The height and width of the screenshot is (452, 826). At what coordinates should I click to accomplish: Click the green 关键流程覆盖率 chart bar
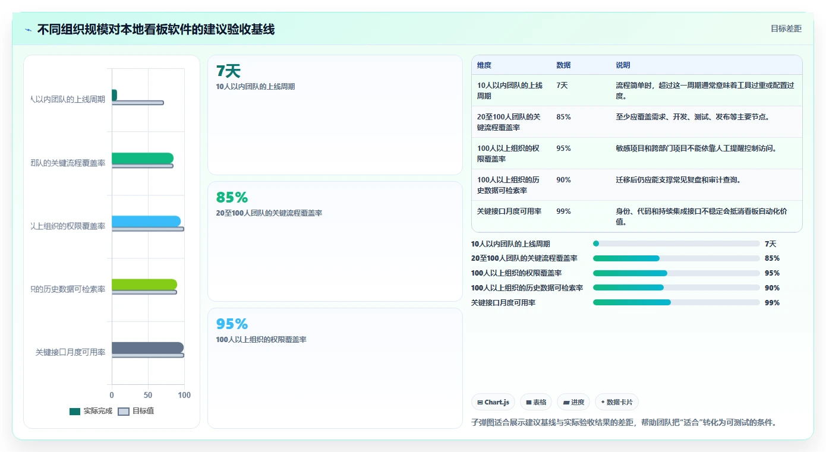(143, 158)
